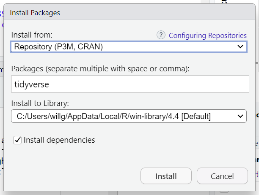The width and height of the screenshot is (259, 195).
Task: Focus the Packages field containing tidyverse
Action: point(130,84)
